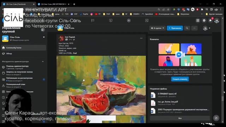Open the dropdown next to the group header avatar
Image resolution: width=226 pixels, height=127 pixels.
pos(209,28)
